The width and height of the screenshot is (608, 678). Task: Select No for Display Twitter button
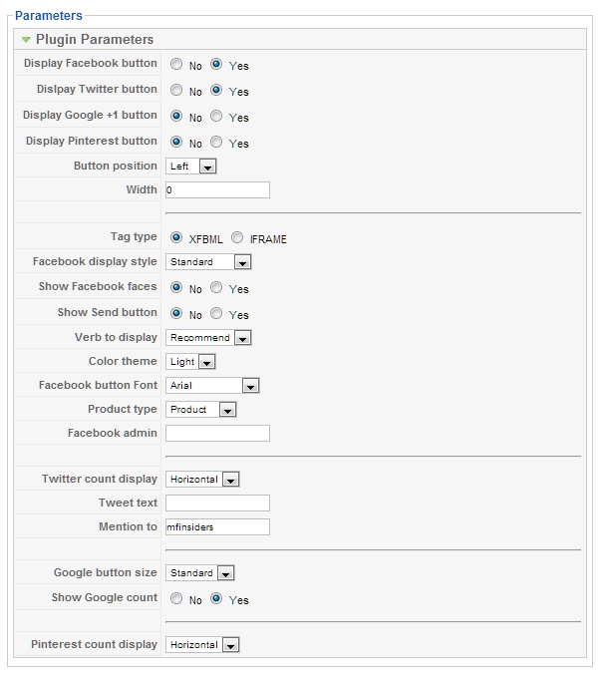point(176,91)
